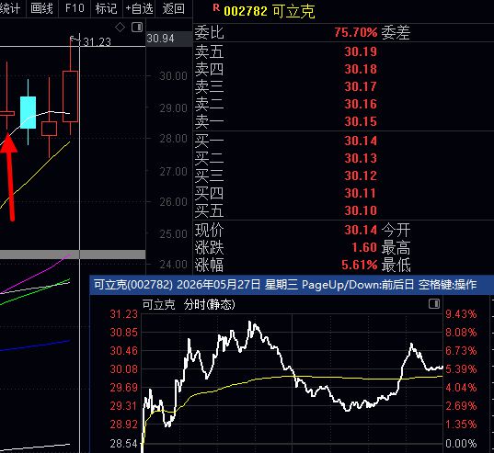
Task: Click 买三 price 30.12
Action: 361,176
